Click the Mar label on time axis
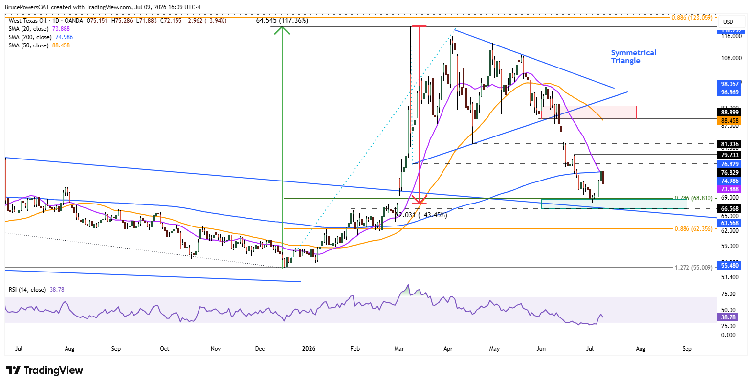 [x=399, y=349]
